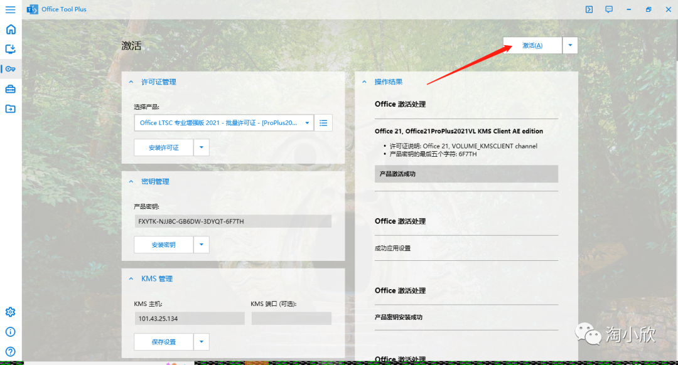
Task: Click the 保存设置 button
Action: [163, 342]
